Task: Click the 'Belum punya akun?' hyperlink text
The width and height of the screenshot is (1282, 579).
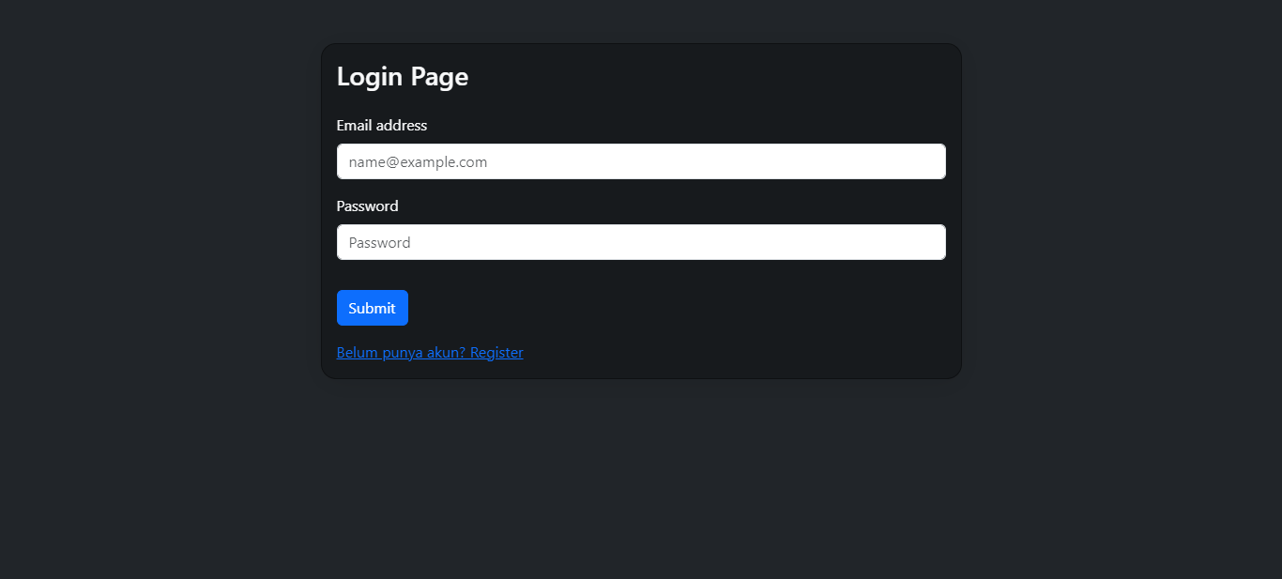Action: point(400,352)
